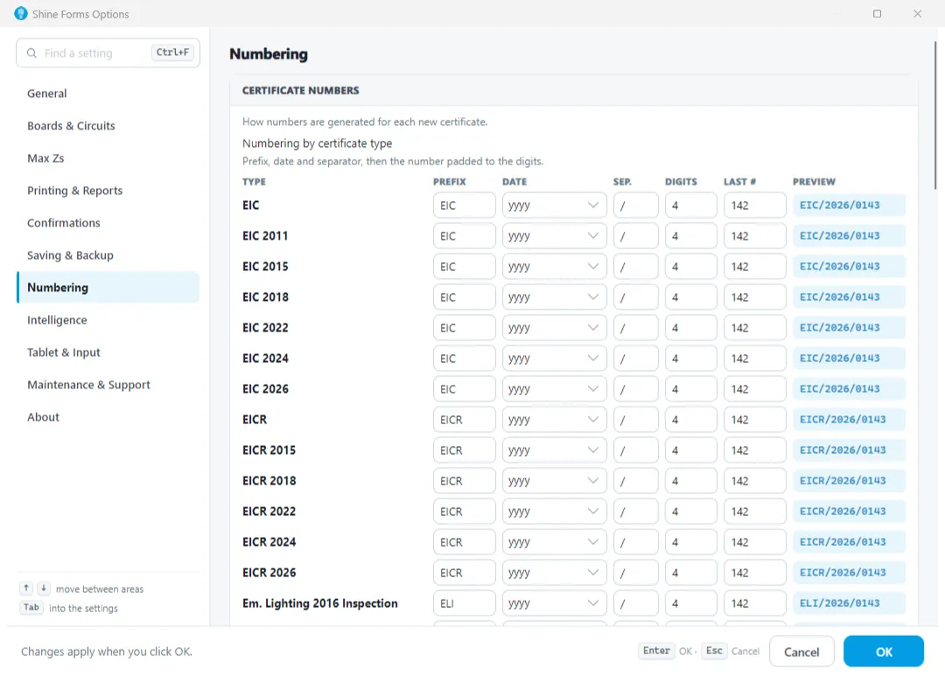Click the Tab key hint badge
Image resolution: width=945 pixels, height=676 pixels.
31,607
